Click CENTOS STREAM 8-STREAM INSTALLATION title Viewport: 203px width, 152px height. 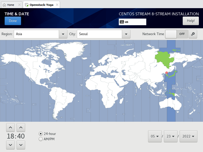tap(159, 14)
